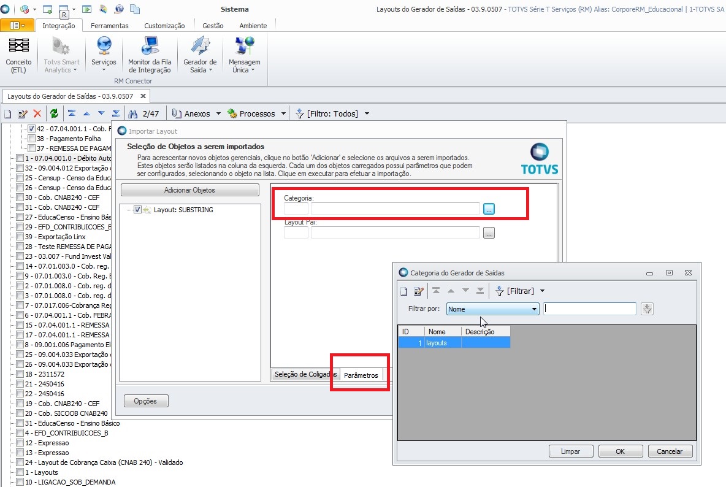Check the 37 - REMESSA DE PAGAM checkbox
Viewport: 726px width, 487px height.
point(31,148)
